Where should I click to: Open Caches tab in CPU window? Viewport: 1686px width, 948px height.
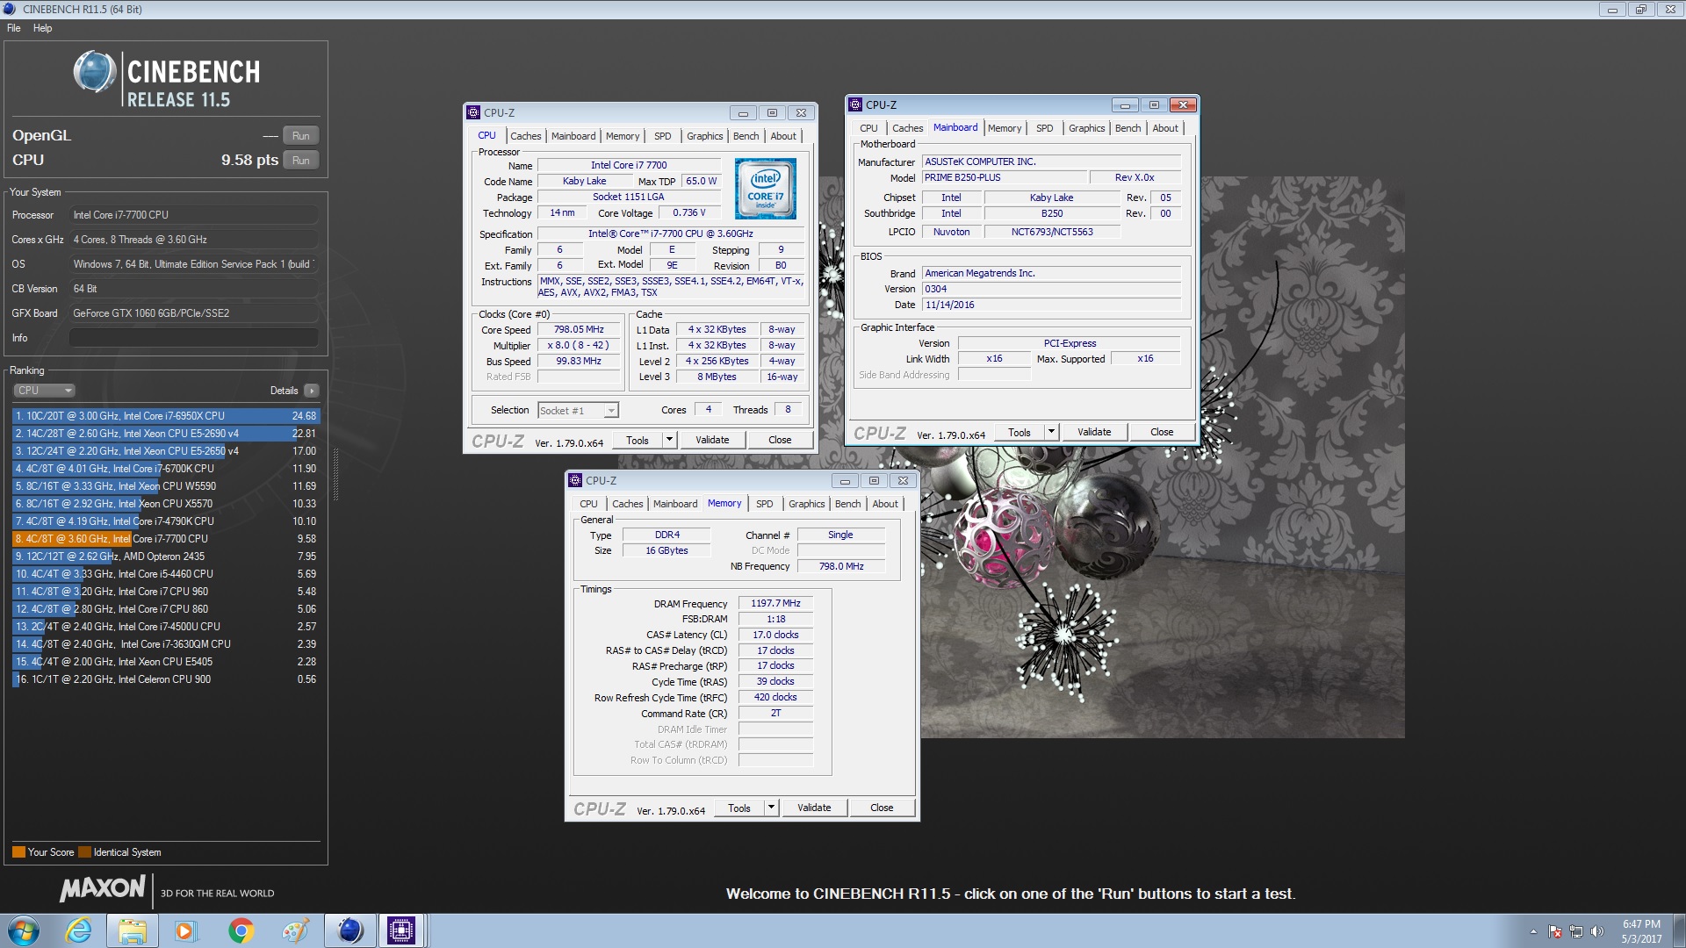pos(525,136)
